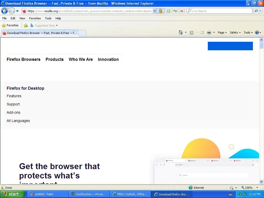This screenshot has width=264, height=198.
Task: Expand the zoom level dropdown arrow
Action: pos(257,188)
